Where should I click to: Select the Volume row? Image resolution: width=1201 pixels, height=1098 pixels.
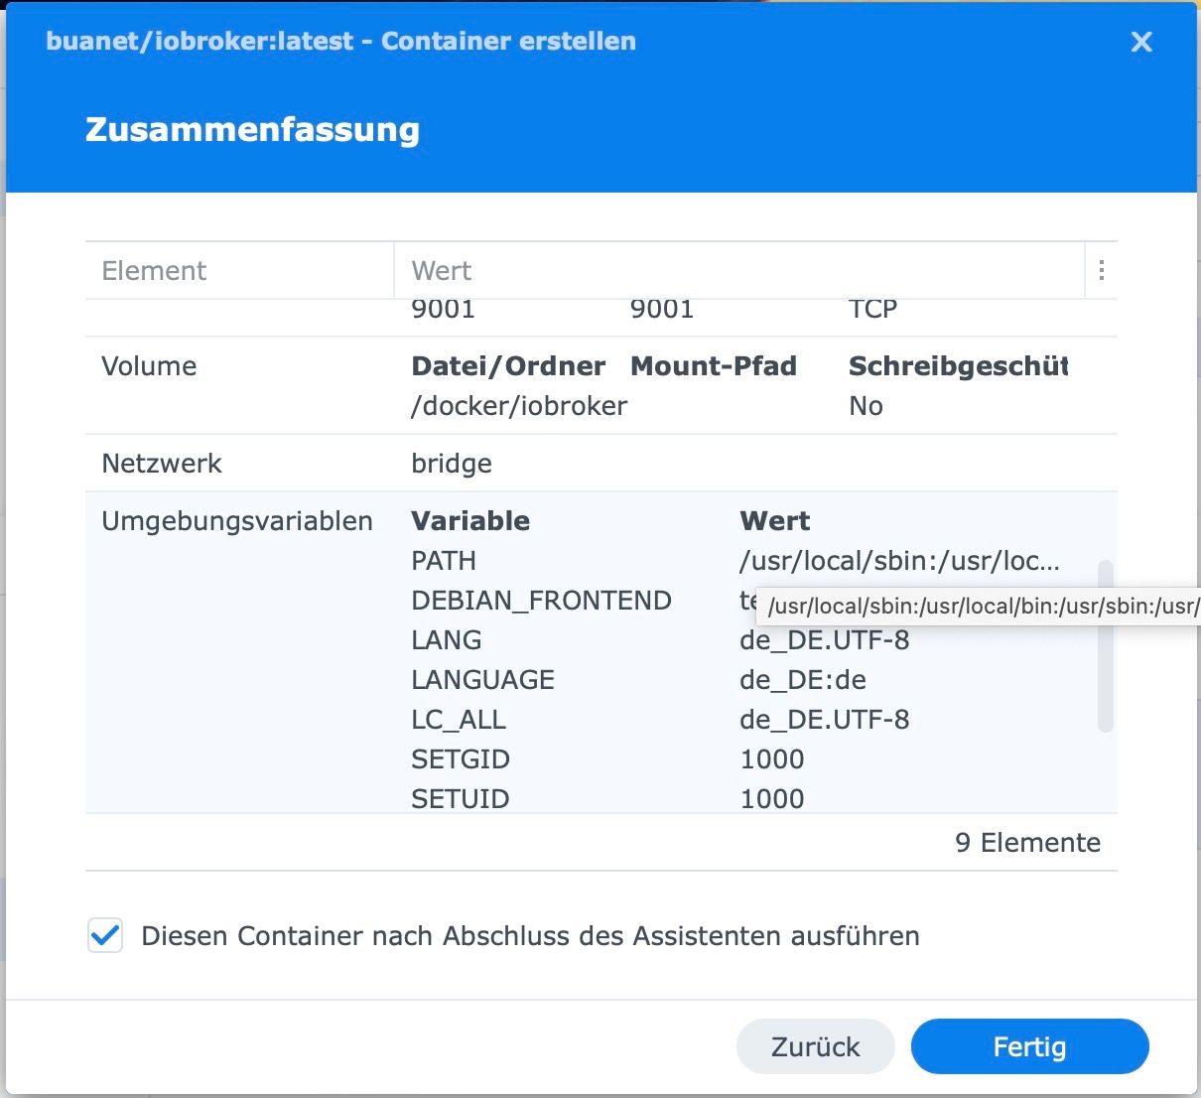pos(149,366)
